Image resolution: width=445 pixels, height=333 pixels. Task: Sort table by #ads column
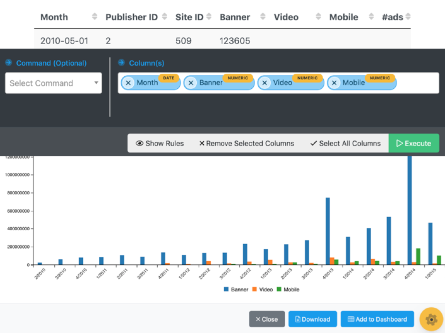(x=408, y=16)
